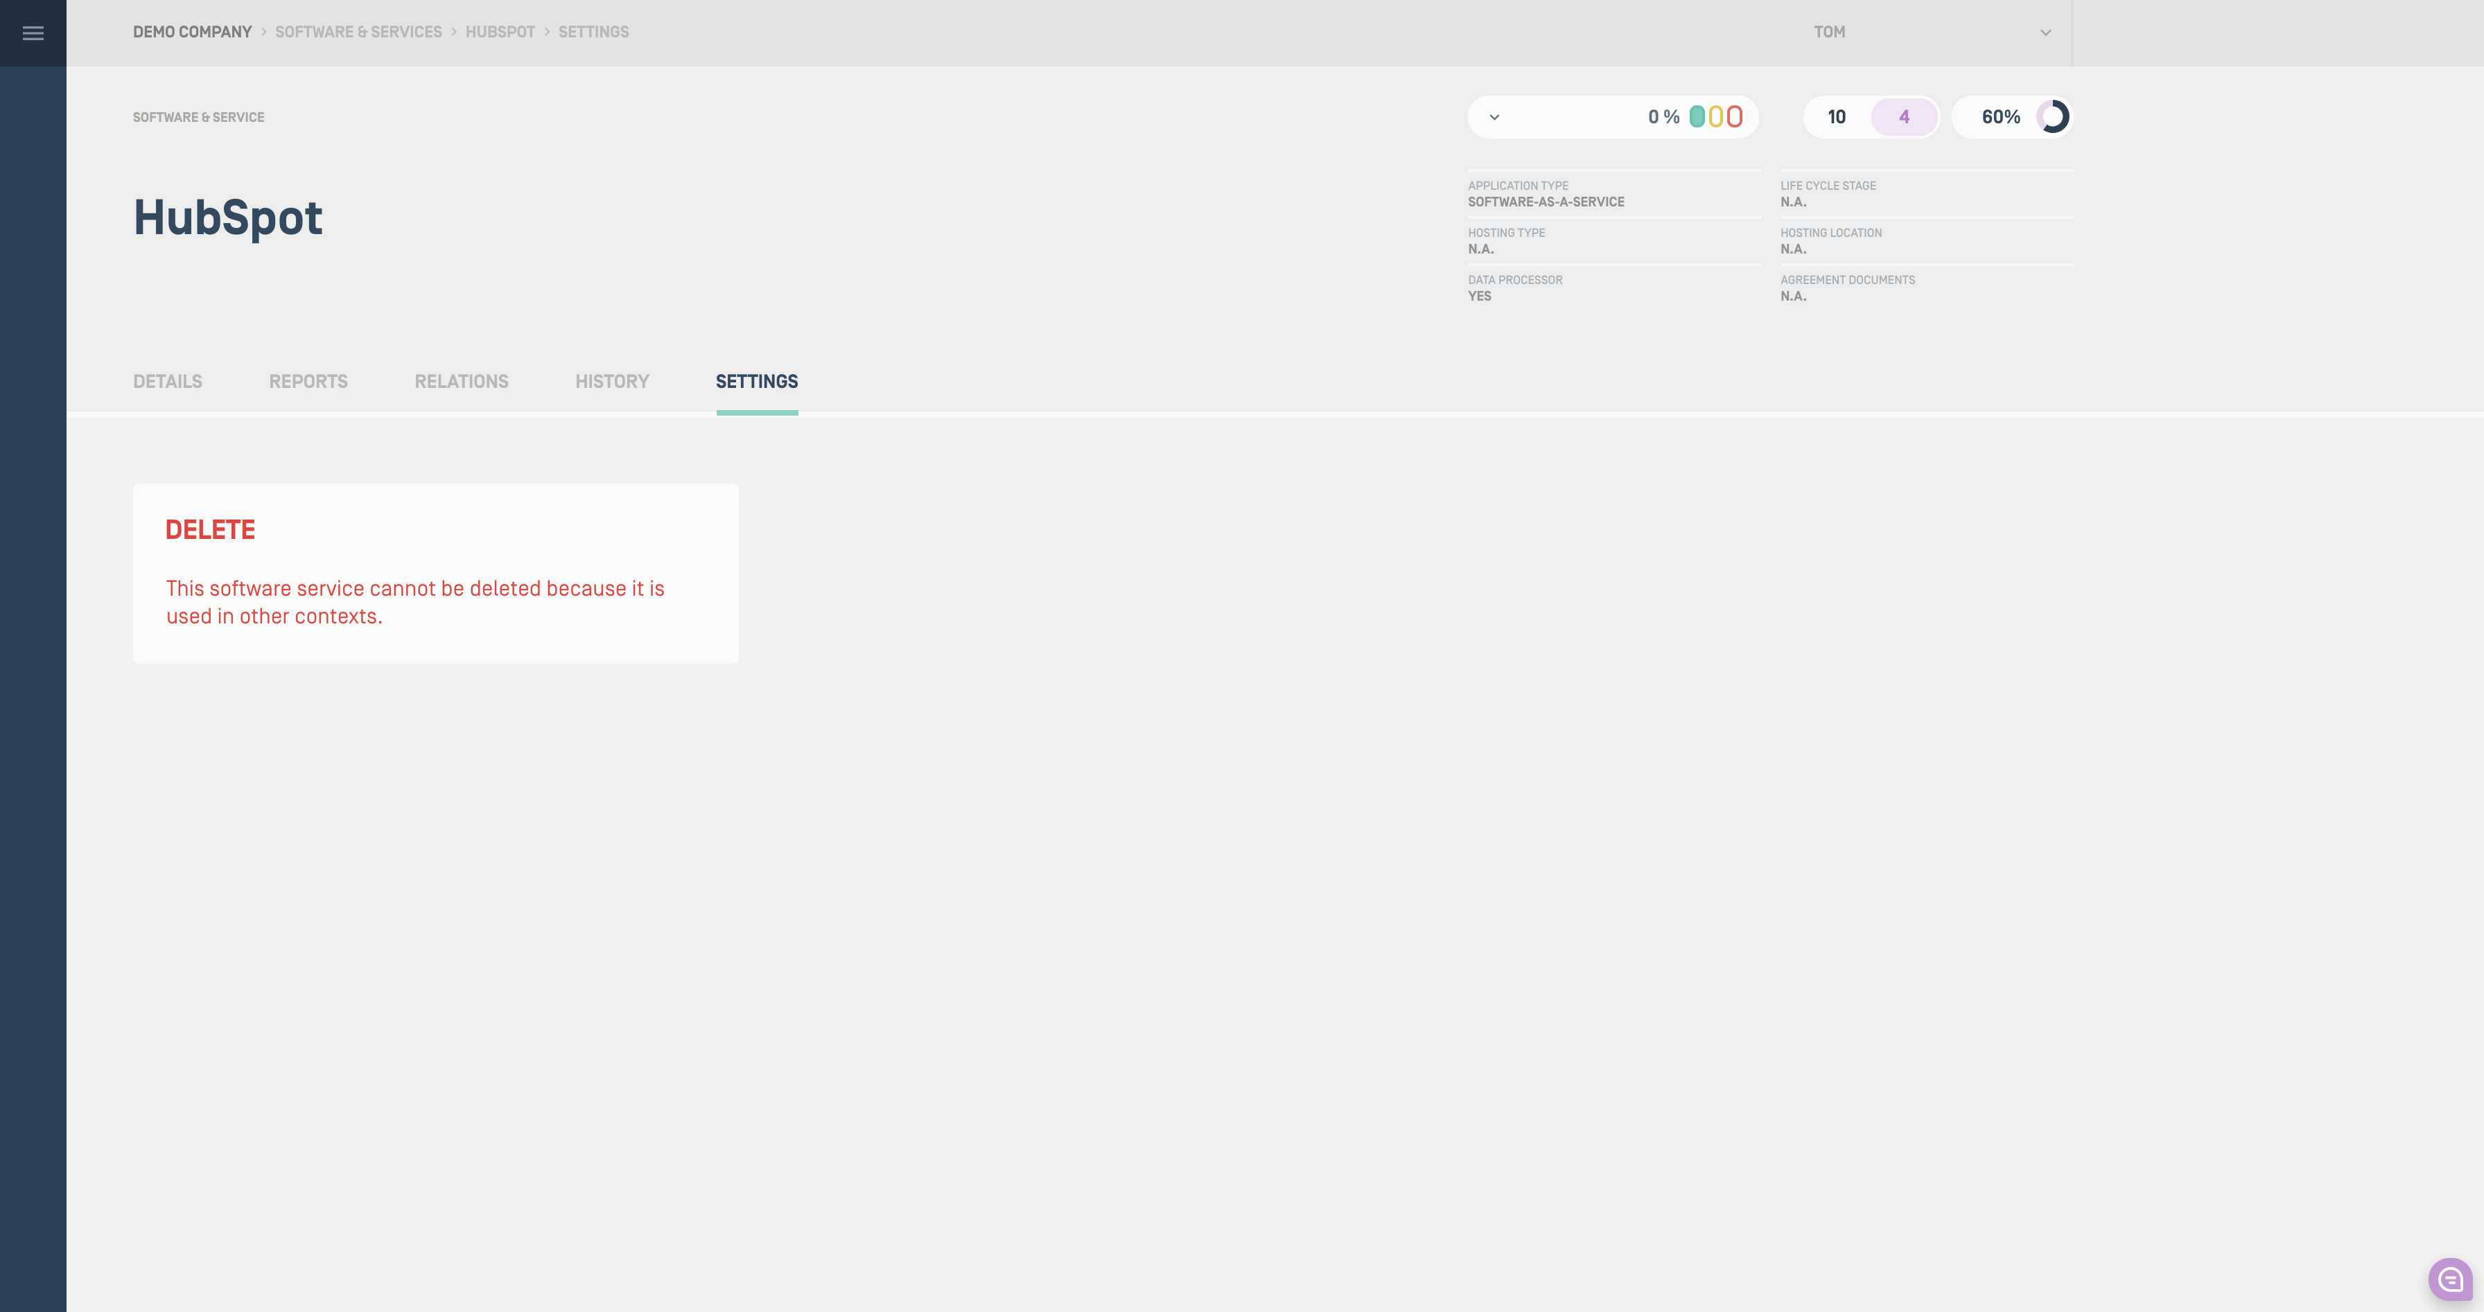Image resolution: width=2484 pixels, height=1312 pixels.
Task: Click the chevron beside the TOM user name
Action: pos(2045,33)
